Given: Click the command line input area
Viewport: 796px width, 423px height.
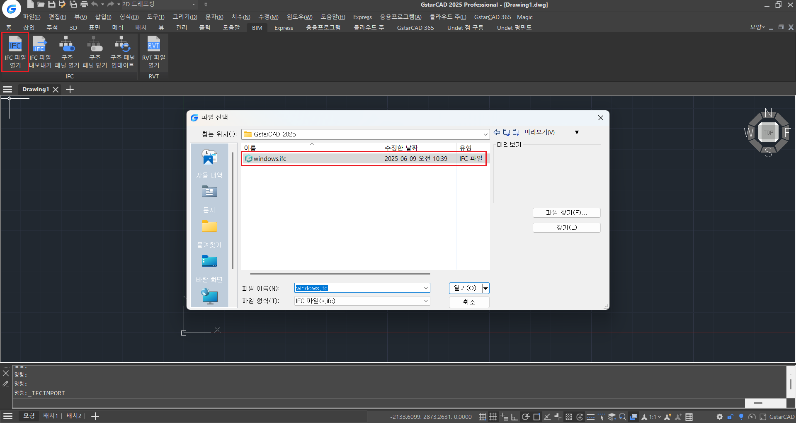Looking at the screenshot, I should click(x=378, y=403).
